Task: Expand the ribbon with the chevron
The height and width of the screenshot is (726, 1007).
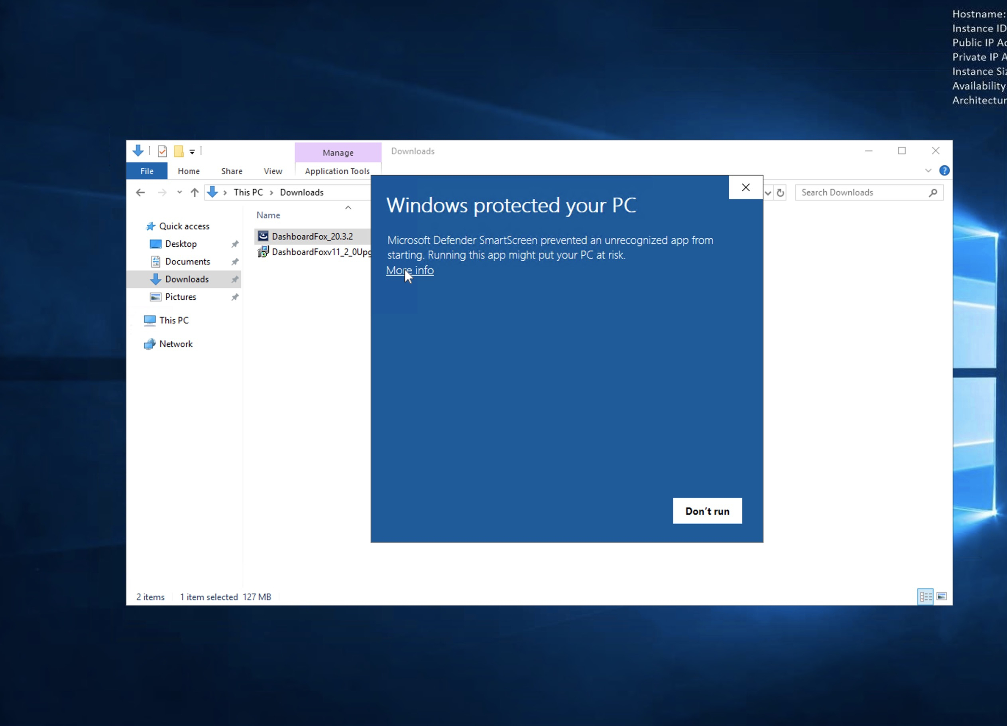Action: (928, 171)
